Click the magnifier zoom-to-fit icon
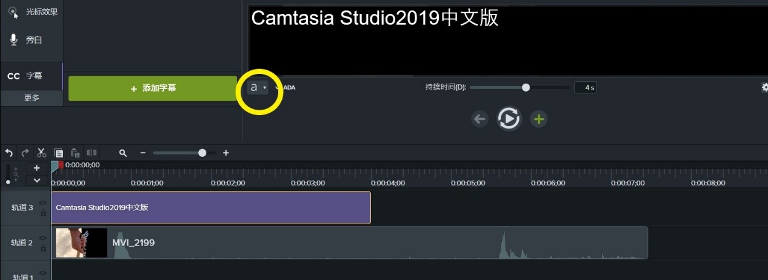 (123, 153)
